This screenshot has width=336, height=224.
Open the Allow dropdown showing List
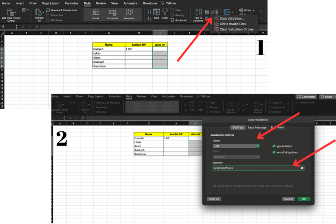tap(236, 146)
